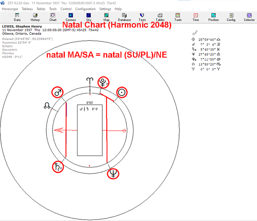Open the Config toolbar icon
This screenshot has width=257, height=221.
click(x=231, y=17)
